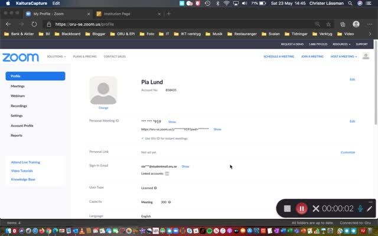The height and width of the screenshot is (236, 378).
Task: Toggle Use this ID for instant meetings
Action: 142,139
